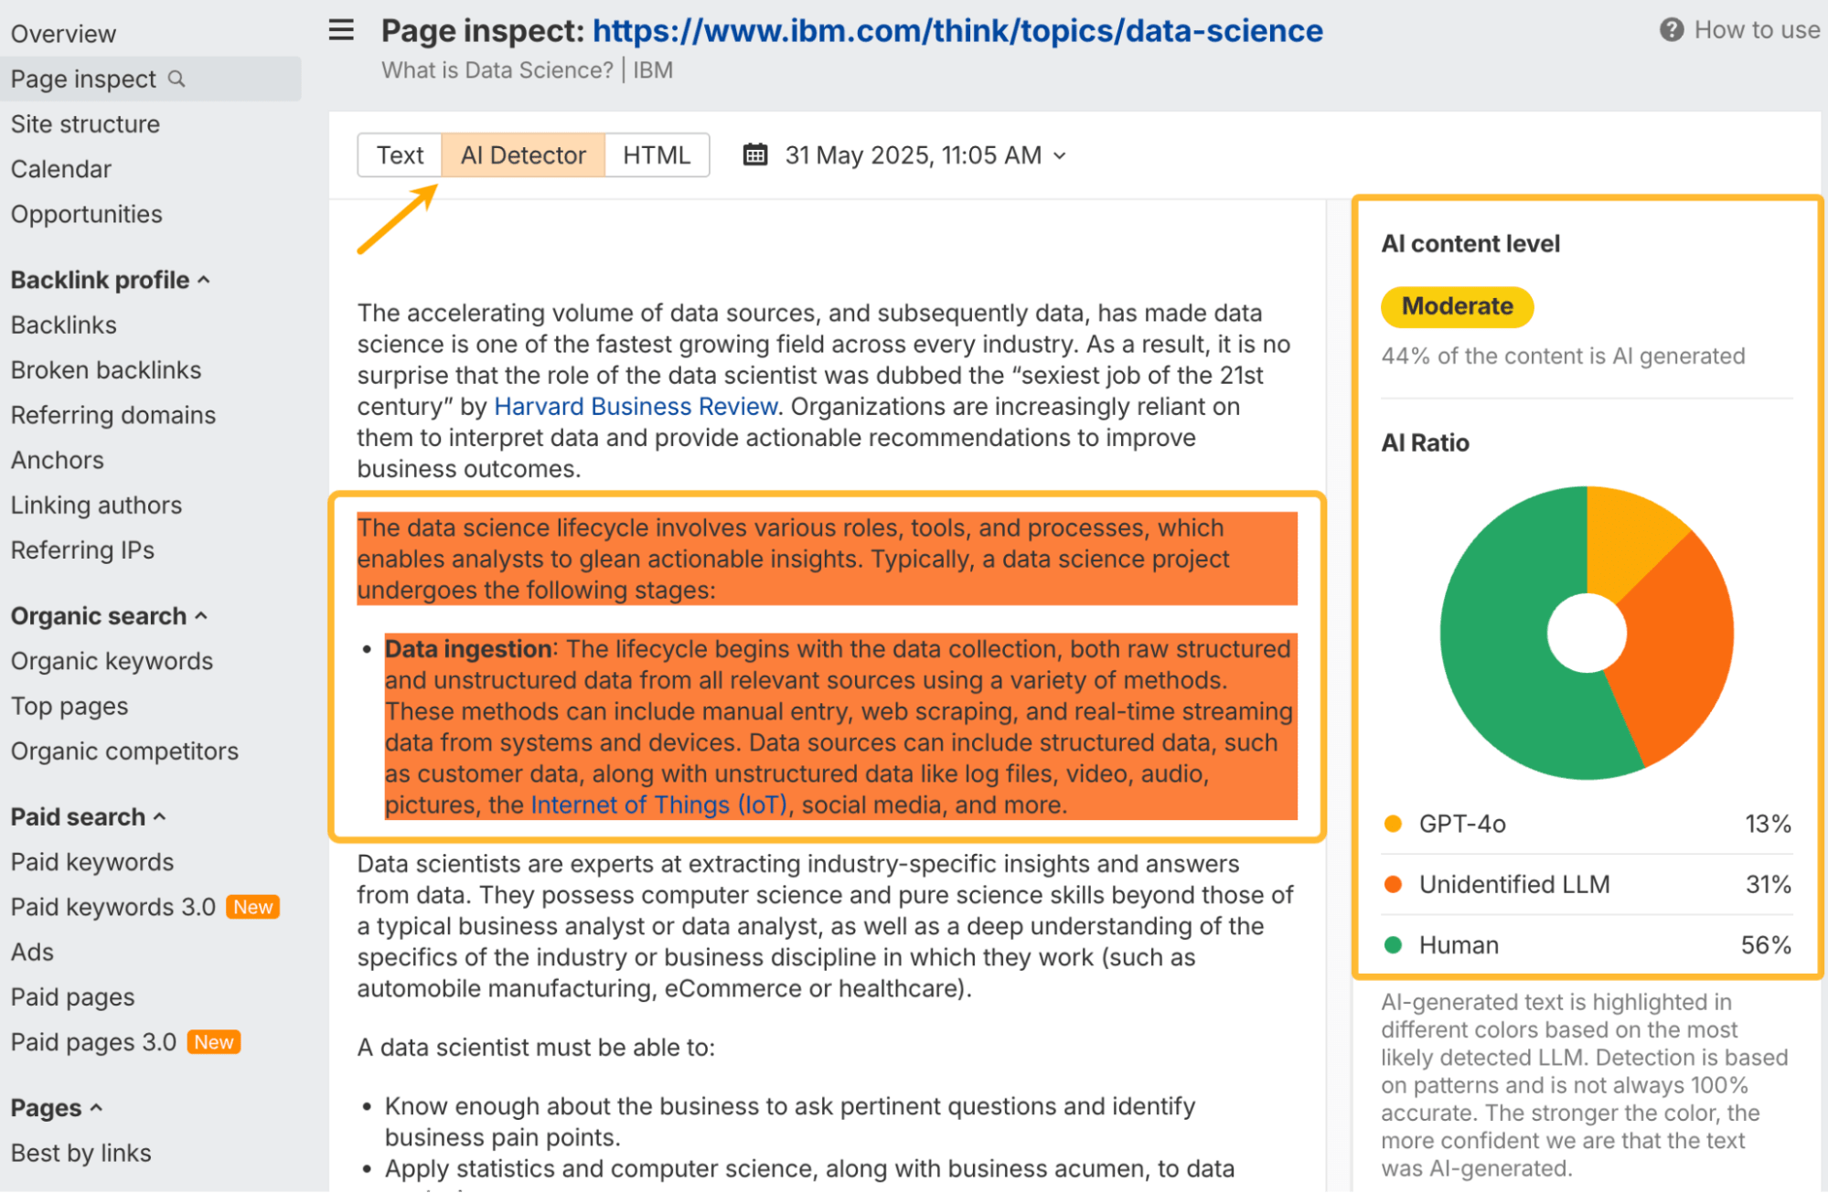Screen dimensions: 1828x1193
Task: Open the ibm.com data-science page URL
Action: 957,30
